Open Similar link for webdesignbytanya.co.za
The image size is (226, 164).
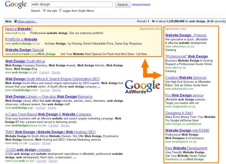(65, 126)
